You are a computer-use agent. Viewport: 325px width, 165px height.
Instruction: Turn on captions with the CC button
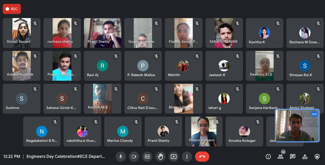point(147,157)
